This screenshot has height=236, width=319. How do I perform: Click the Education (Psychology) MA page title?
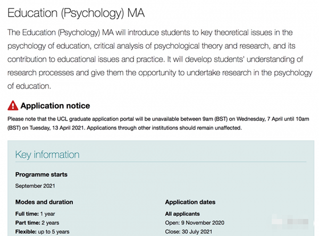76,13
